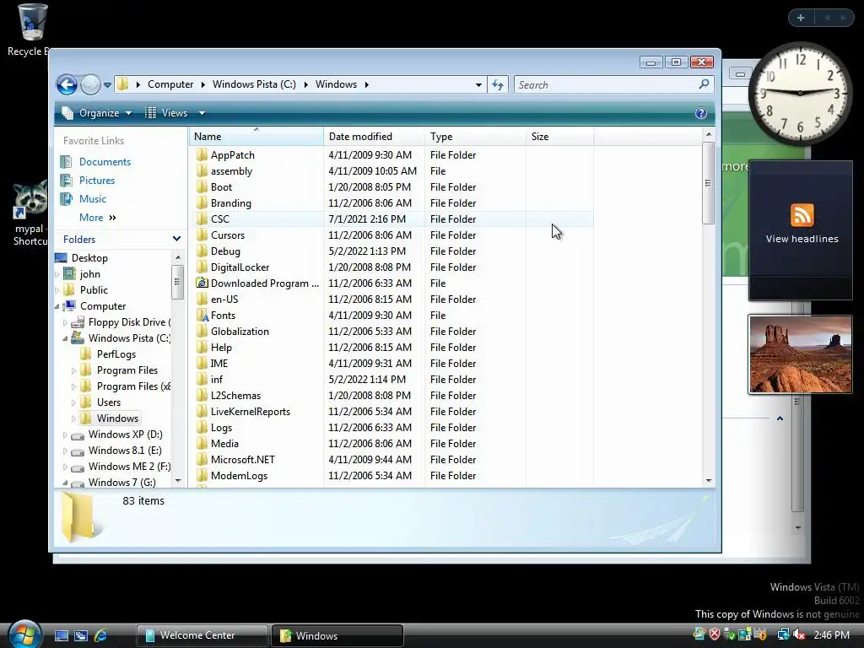This screenshot has height=648, width=864.
Task: Click the volume tray icon
Action: [799, 634]
